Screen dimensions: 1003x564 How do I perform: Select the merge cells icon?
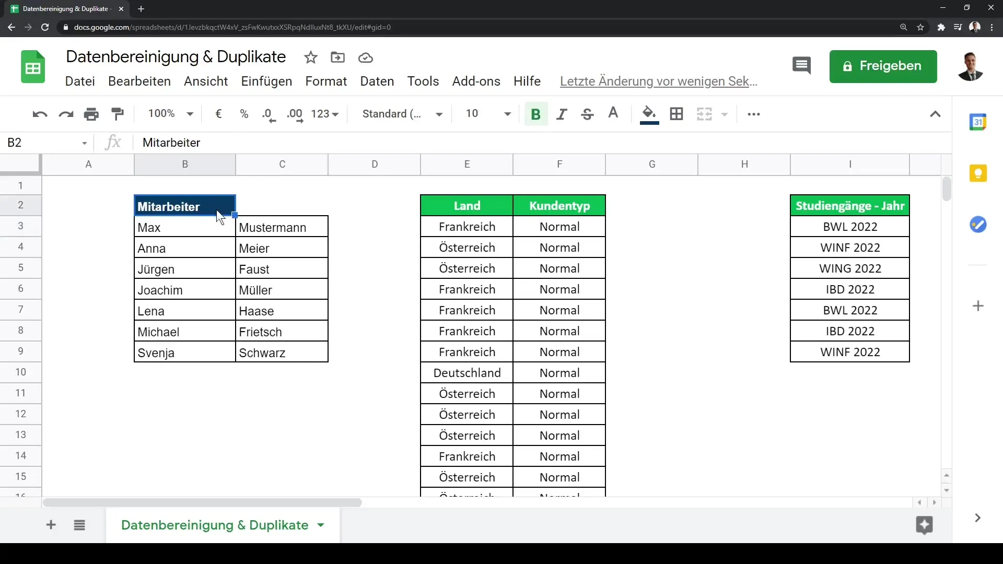coord(704,114)
